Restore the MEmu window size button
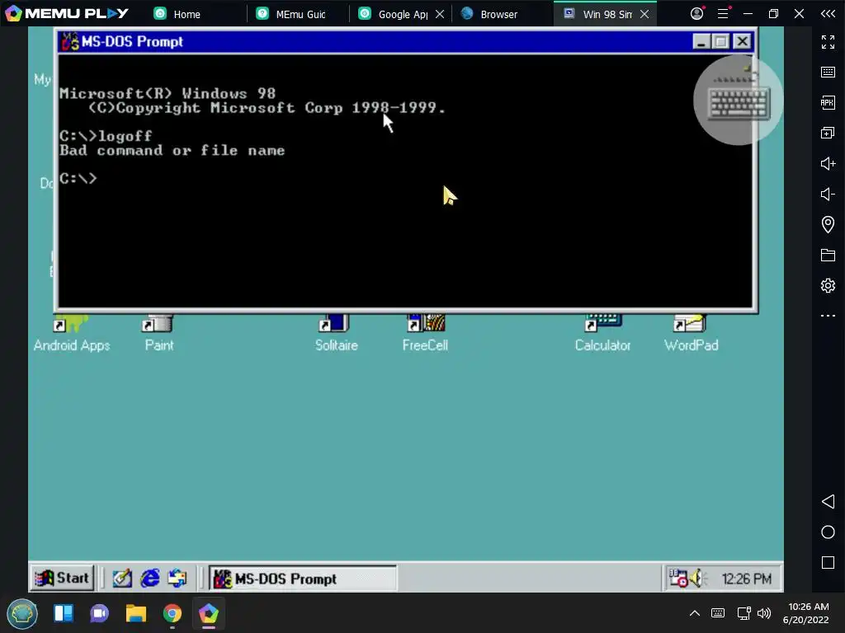 (773, 13)
